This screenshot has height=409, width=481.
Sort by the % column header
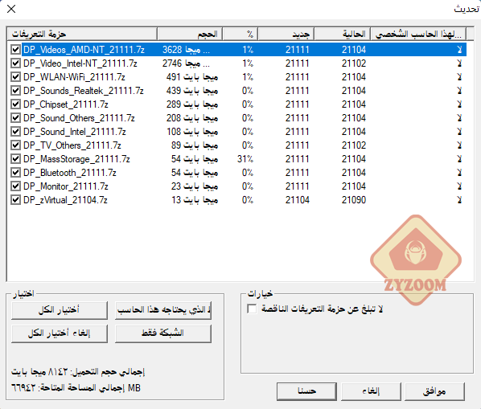(x=240, y=34)
